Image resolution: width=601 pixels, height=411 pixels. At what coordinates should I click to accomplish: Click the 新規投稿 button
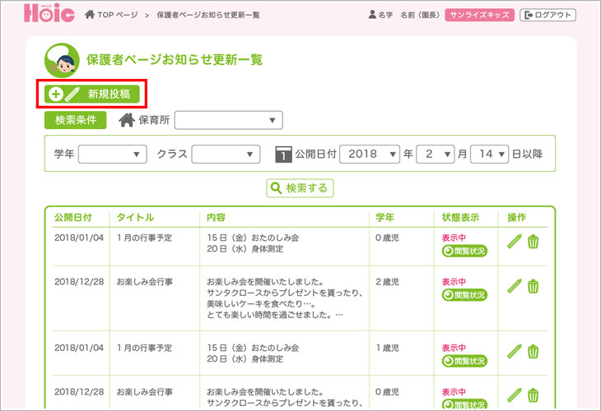[92, 94]
